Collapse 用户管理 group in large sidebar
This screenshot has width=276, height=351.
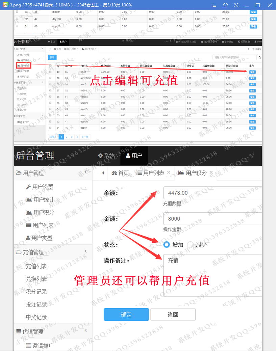click(86, 172)
